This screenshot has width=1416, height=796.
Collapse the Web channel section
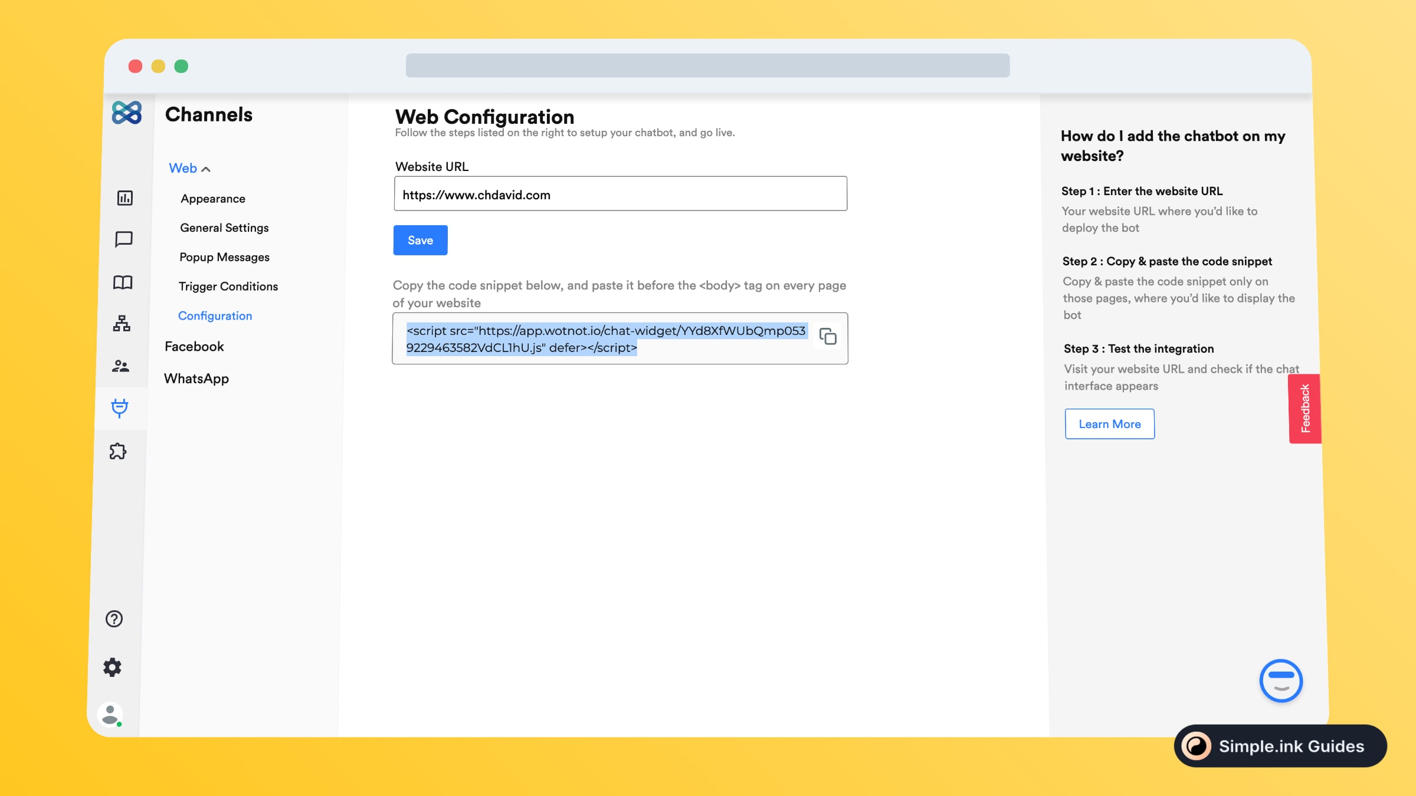[189, 168]
